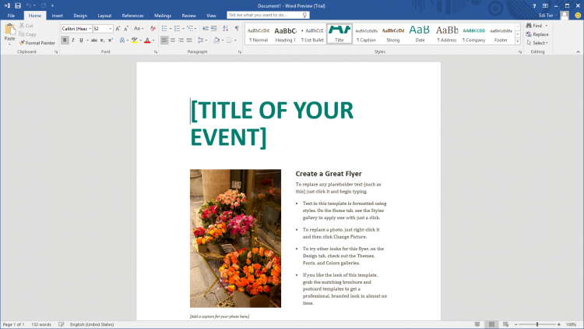
Task: Apply the Strong style
Action: pyautogui.click(x=393, y=34)
